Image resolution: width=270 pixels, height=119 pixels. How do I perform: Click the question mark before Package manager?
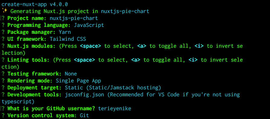point(3,32)
